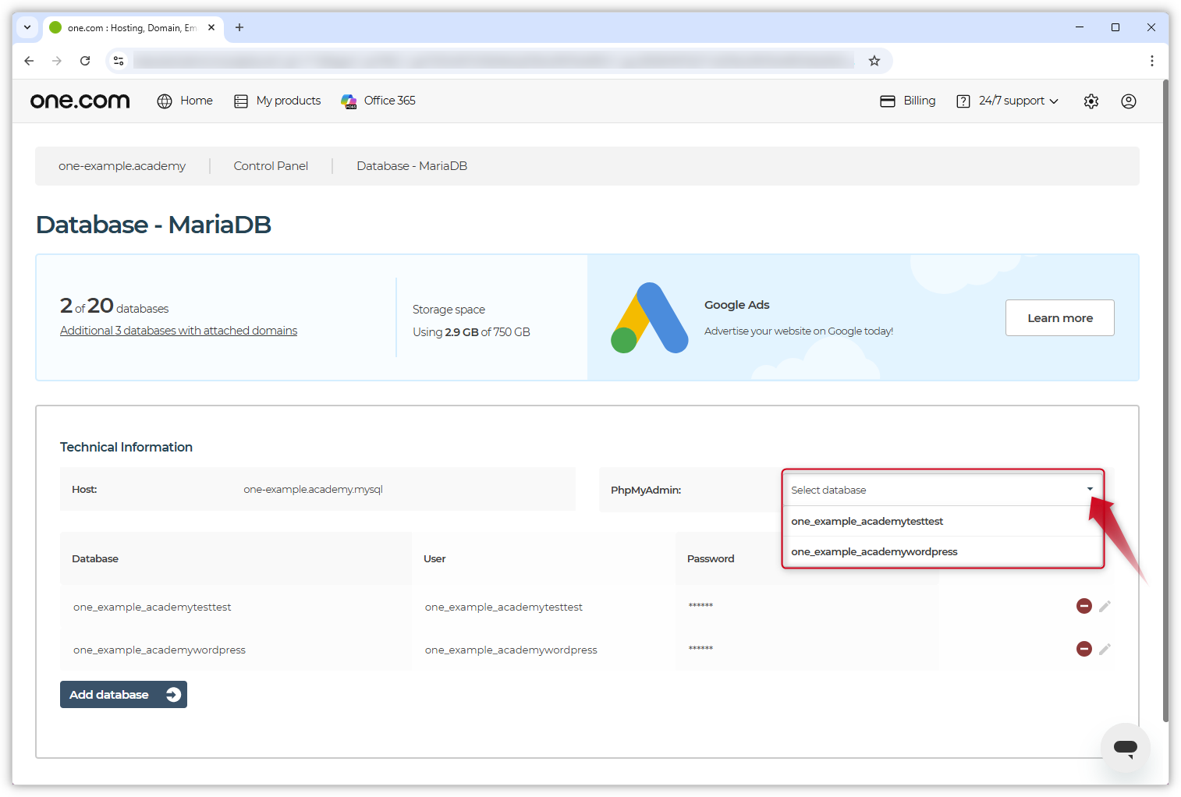
Task: Click the settings gear icon
Action: coord(1091,101)
